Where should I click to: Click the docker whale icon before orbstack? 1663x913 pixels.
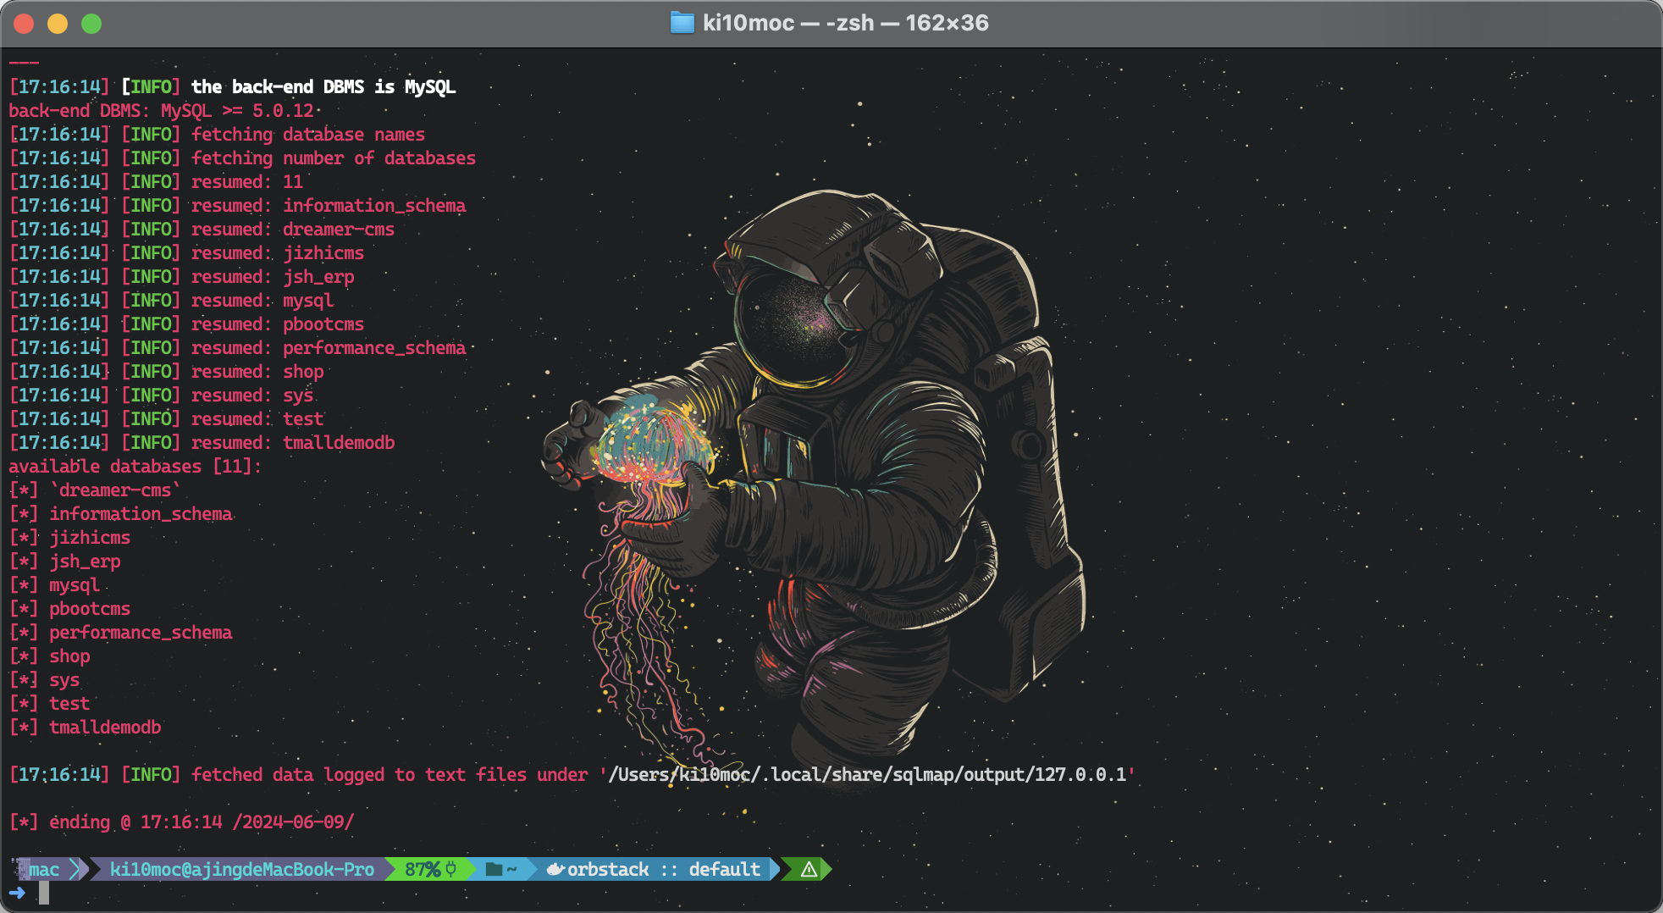[x=555, y=870]
